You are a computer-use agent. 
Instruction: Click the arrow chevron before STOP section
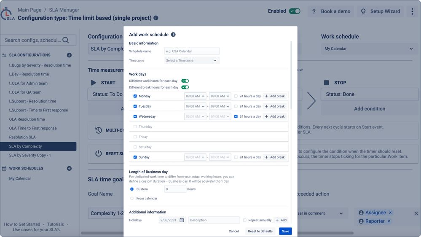(311, 101)
